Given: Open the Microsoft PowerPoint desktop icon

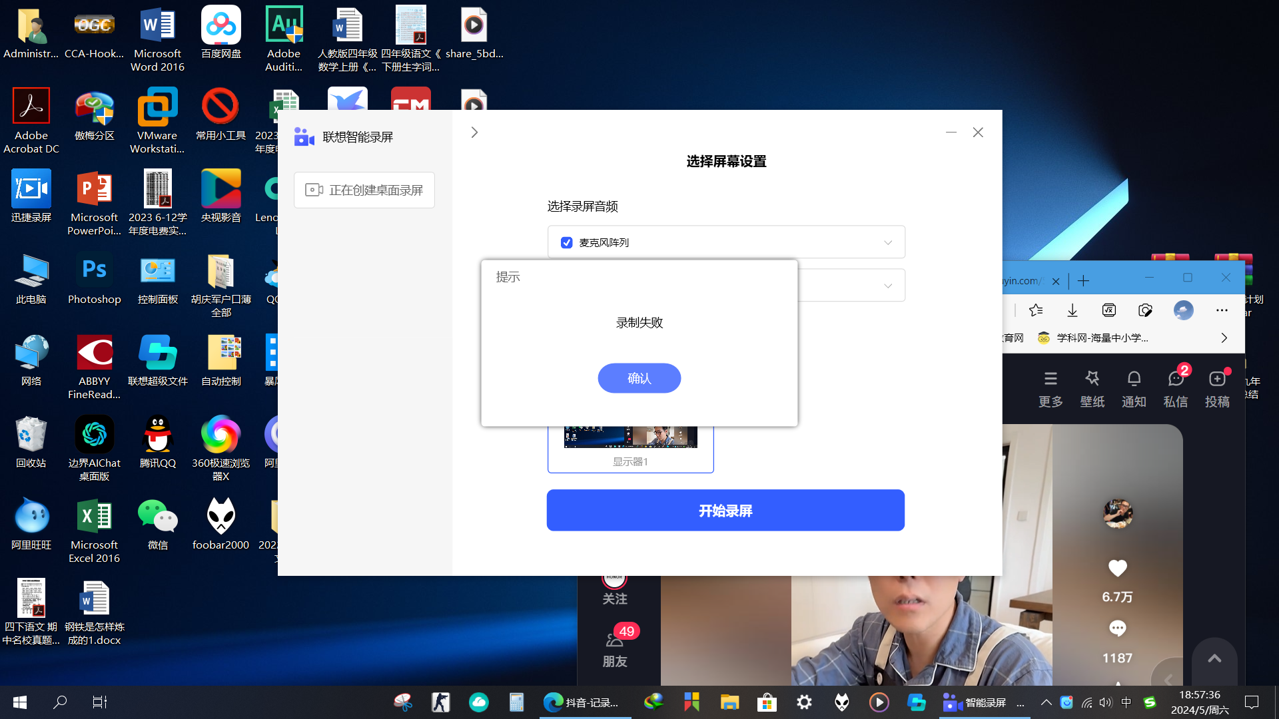Looking at the screenshot, I should click(95, 203).
